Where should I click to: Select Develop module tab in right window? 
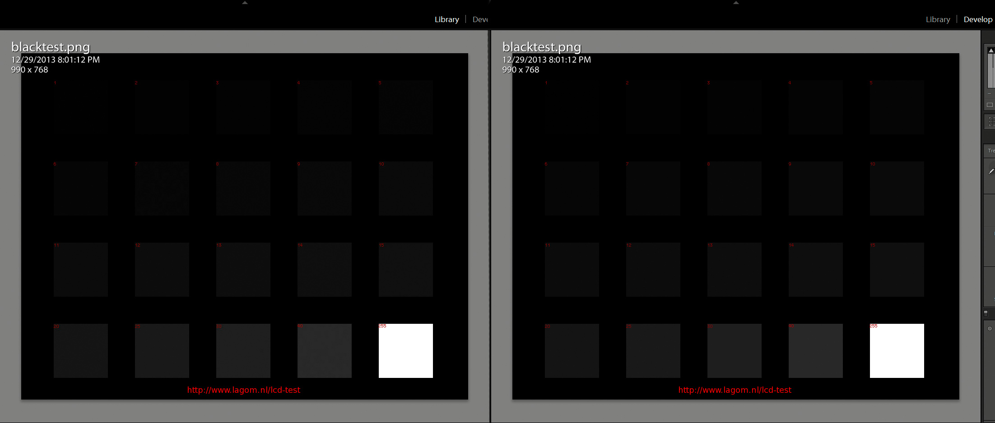978,19
